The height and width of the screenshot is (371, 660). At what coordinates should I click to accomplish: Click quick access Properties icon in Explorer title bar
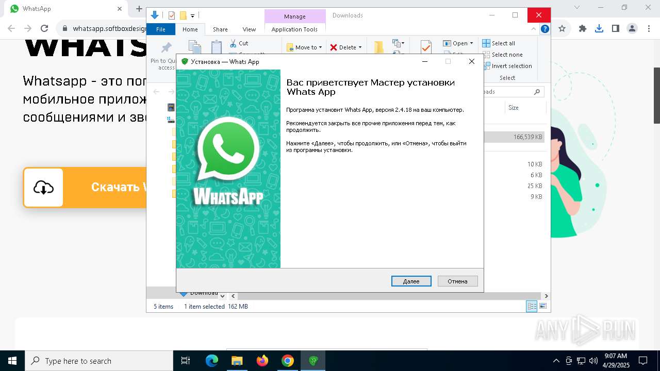pyautogui.click(x=172, y=15)
